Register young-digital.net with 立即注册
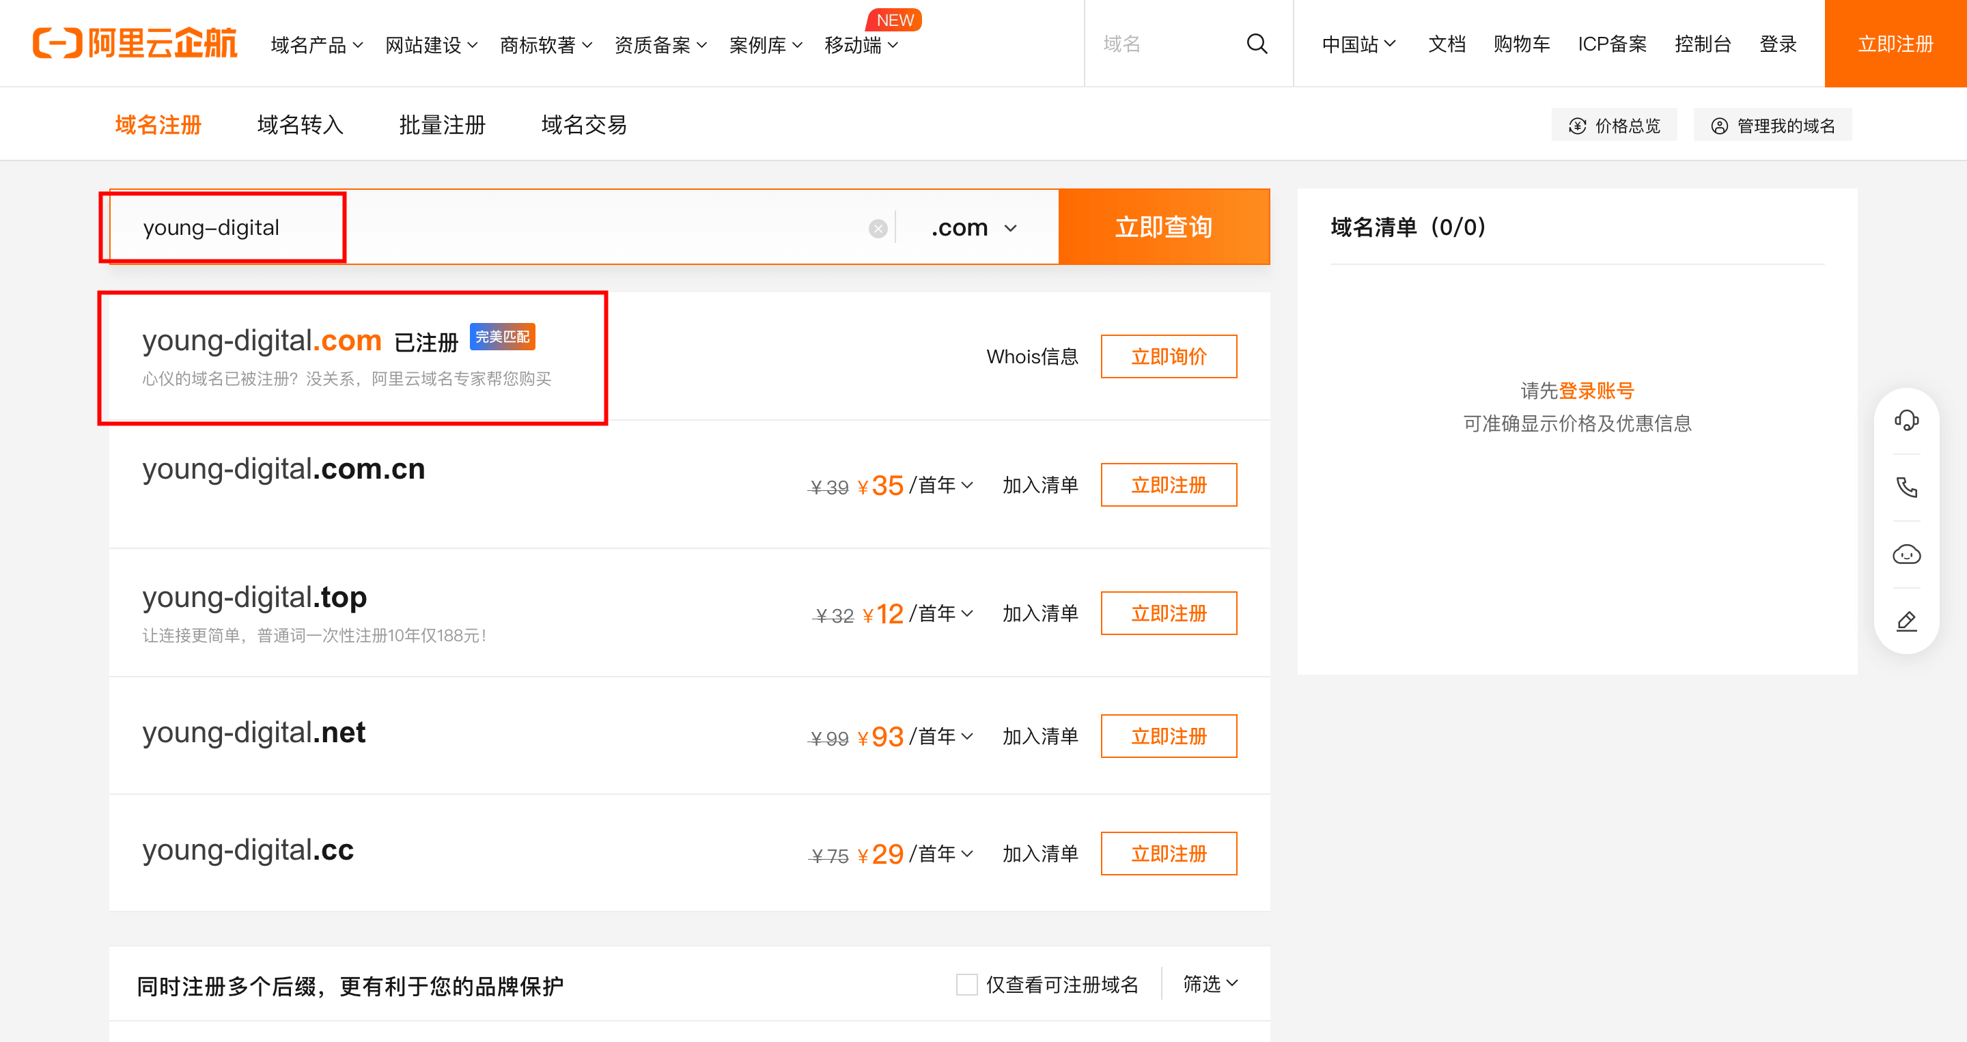 coord(1169,736)
